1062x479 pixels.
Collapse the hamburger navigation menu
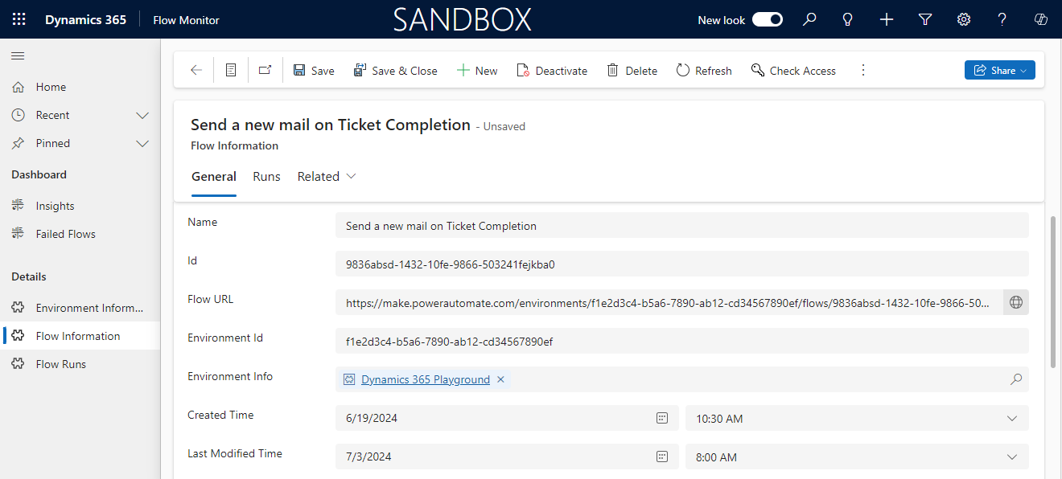(18, 55)
